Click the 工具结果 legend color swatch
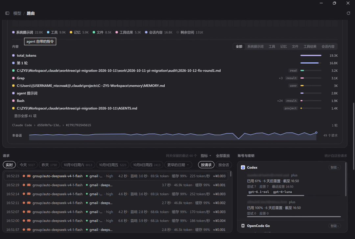Screen dimensions: 355x239 click(x=117, y=32)
